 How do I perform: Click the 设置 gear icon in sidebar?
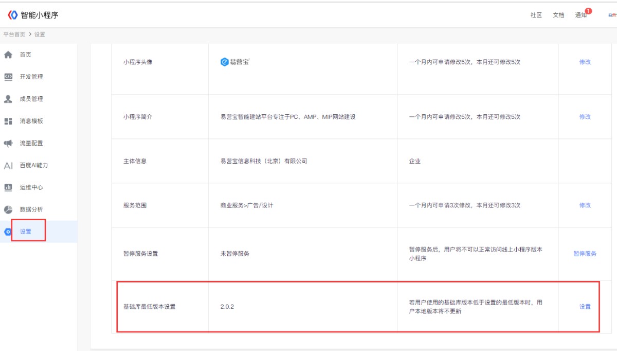[8, 232]
